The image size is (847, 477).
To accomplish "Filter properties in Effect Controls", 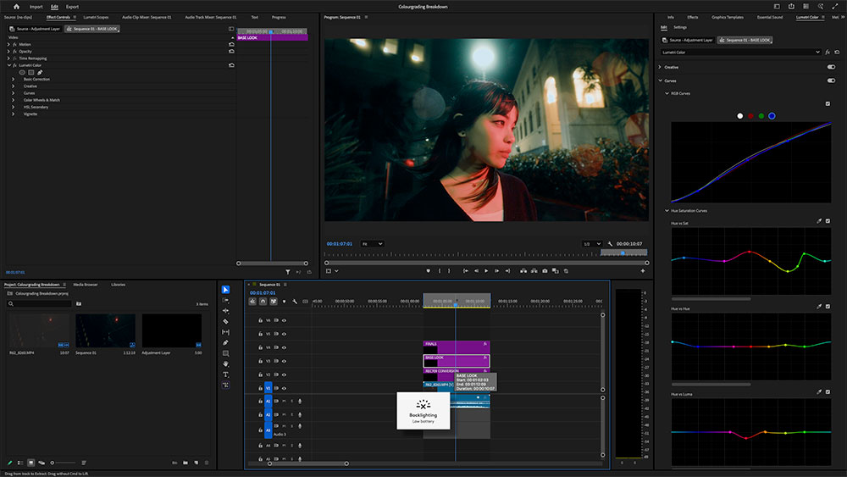I will [287, 272].
